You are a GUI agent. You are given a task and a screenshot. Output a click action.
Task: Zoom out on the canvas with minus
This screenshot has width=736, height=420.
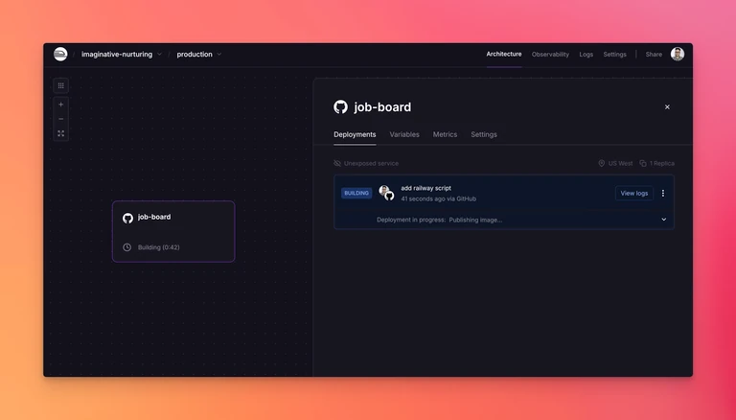click(x=61, y=119)
